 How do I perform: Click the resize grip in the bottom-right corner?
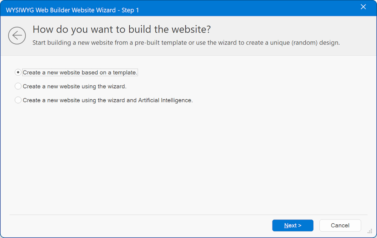(370, 231)
